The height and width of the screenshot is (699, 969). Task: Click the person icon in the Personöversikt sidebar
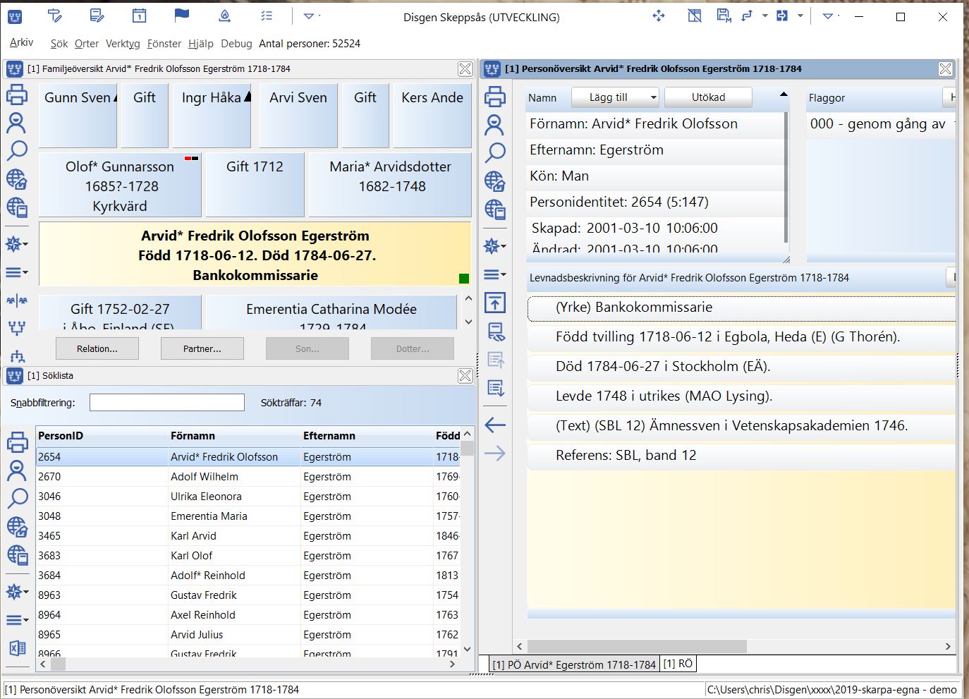click(x=495, y=125)
